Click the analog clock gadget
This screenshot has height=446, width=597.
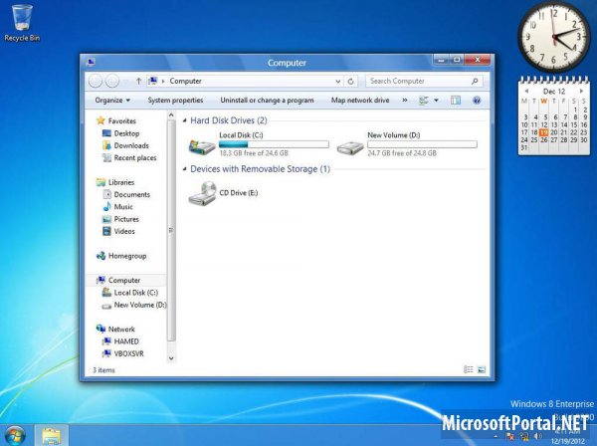click(554, 37)
